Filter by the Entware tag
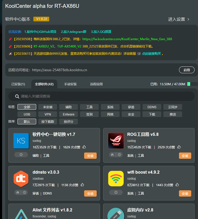This screenshot has height=219, width=198. [69, 114]
